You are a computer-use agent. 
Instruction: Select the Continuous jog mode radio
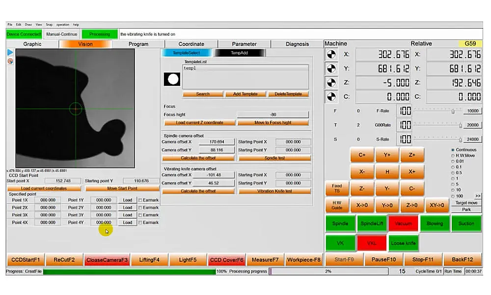click(x=453, y=150)
